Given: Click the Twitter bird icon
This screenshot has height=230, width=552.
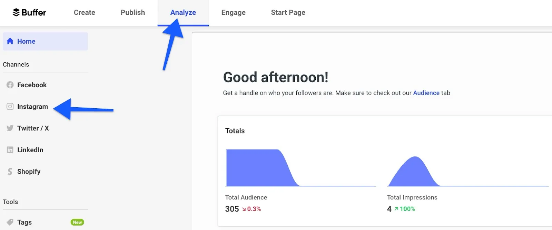Looking at the screenshot, I should [10, 128].
